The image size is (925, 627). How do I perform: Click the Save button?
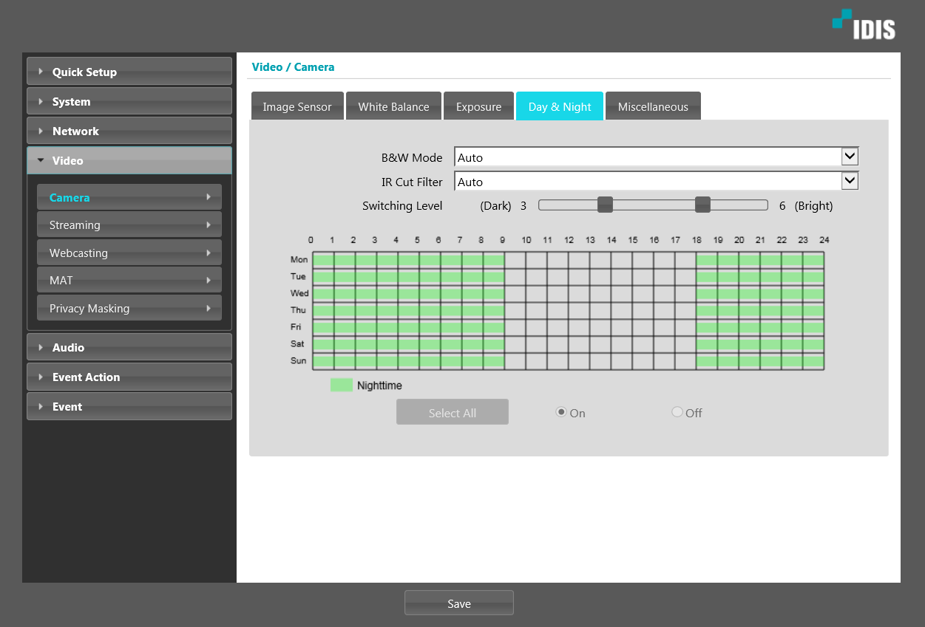[x=458, y=603]
